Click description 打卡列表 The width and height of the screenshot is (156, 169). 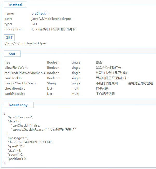(x=102, y=89)
